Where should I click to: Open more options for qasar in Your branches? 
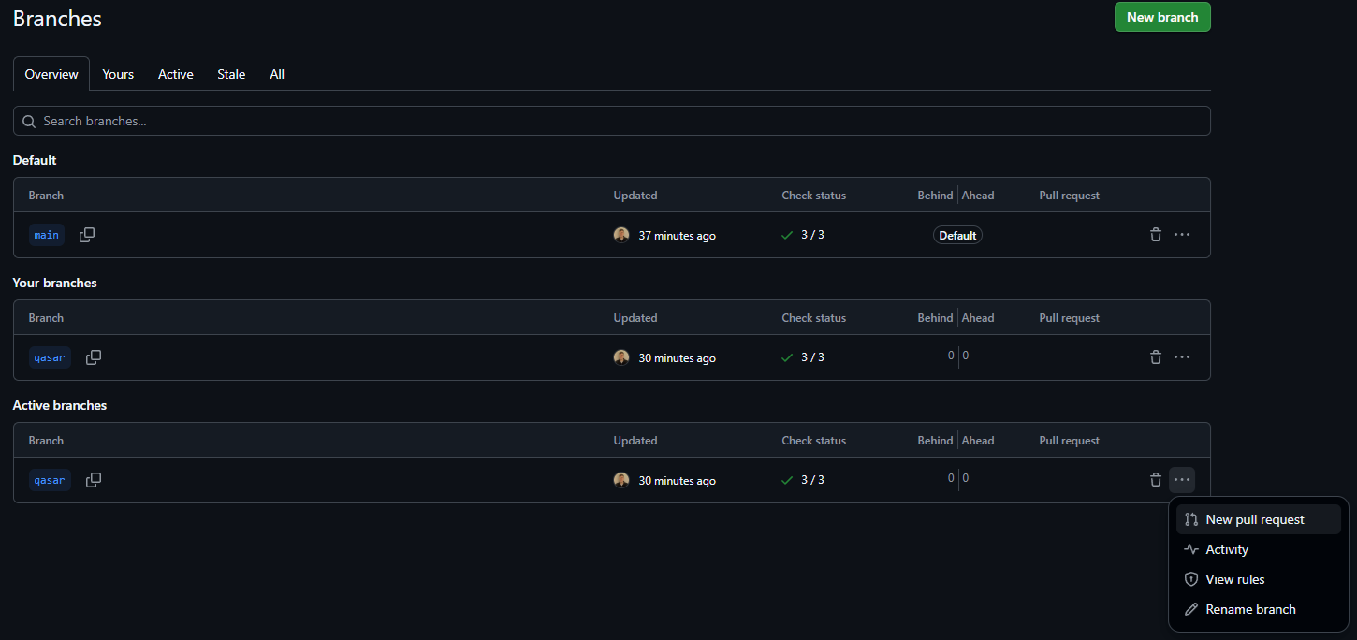click(1182, 357)
